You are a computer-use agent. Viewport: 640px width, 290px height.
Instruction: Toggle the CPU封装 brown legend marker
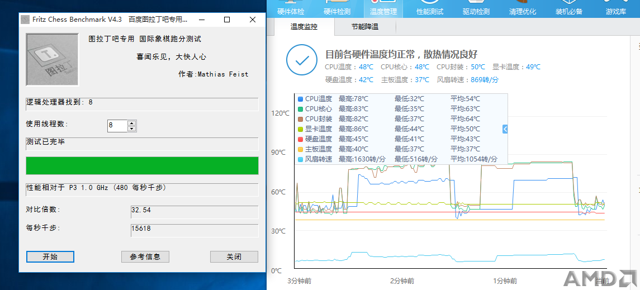[301, 118]
